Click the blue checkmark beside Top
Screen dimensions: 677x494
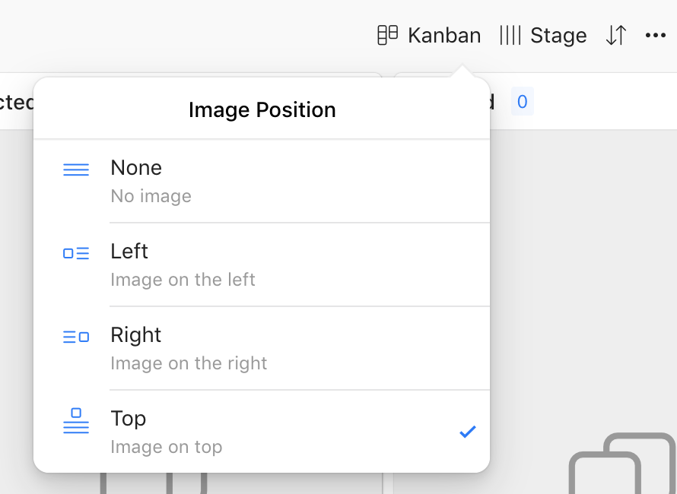coord(468,432)
